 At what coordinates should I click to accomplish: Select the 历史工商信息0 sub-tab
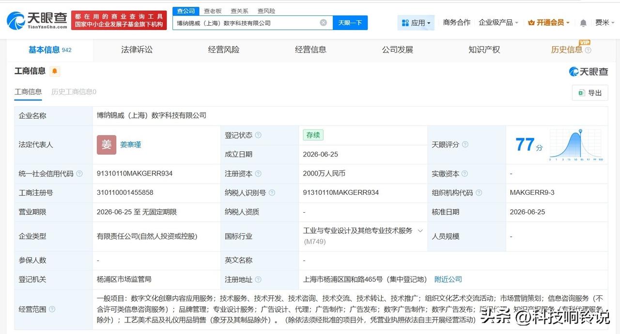74,91
